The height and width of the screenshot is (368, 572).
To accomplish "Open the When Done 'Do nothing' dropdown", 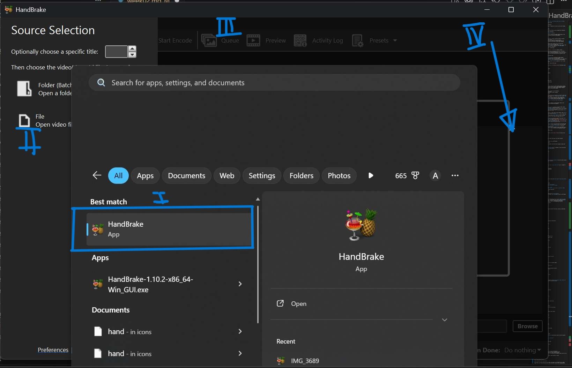I will click(522, 350).
